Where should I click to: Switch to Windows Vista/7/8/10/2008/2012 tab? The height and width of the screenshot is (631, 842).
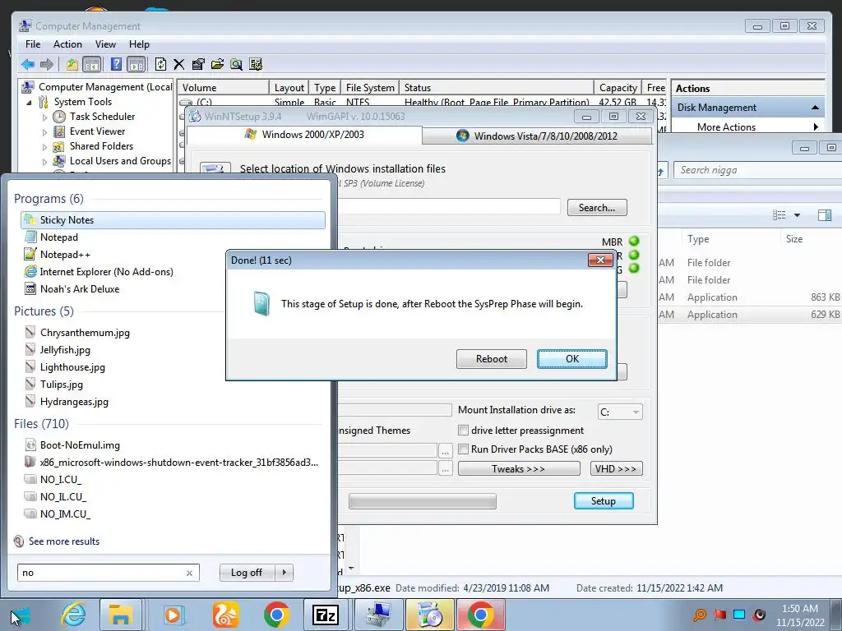[x=537, y=136]
